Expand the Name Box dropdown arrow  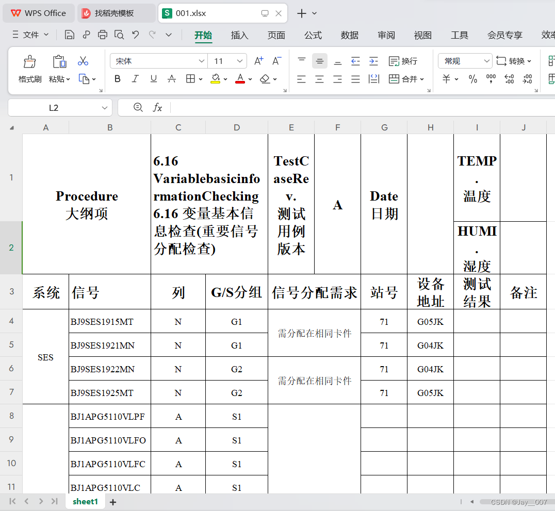pos(104,108)
